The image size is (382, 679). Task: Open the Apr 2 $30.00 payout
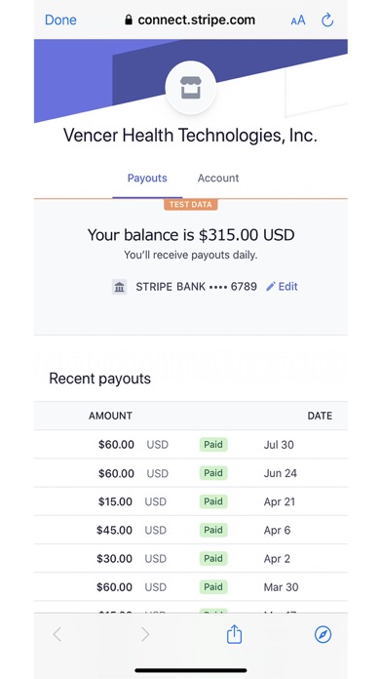(x=191, y=559)
